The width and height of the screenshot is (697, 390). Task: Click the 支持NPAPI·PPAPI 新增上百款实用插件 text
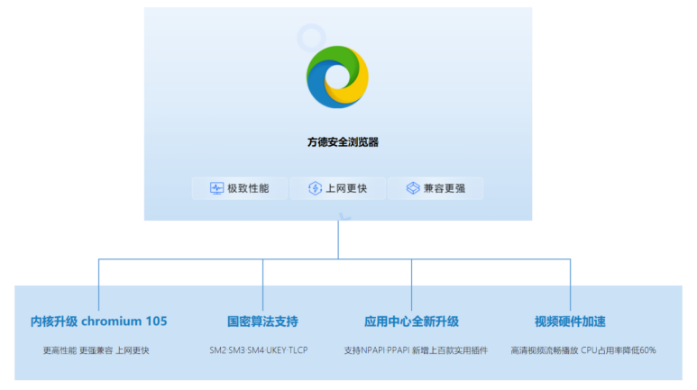click(x=416, y=350)
